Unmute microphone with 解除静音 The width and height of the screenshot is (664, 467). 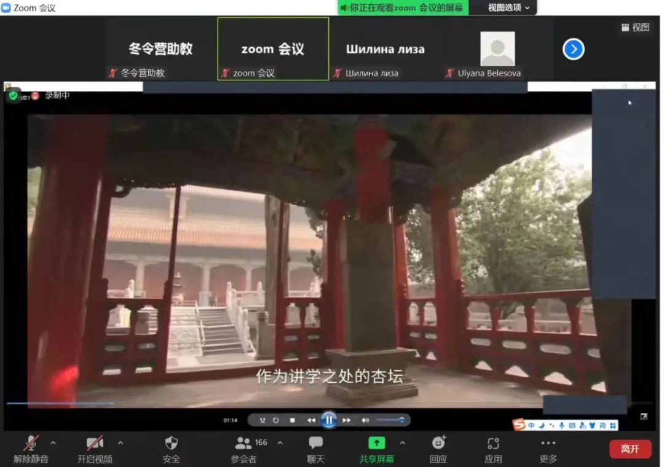(x=31, y=444)
